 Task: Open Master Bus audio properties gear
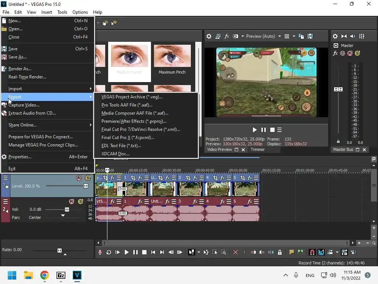335,36
